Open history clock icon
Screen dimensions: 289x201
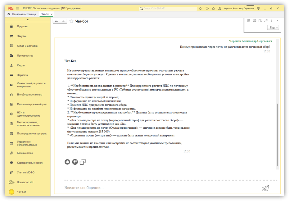(x=207, y=8)
